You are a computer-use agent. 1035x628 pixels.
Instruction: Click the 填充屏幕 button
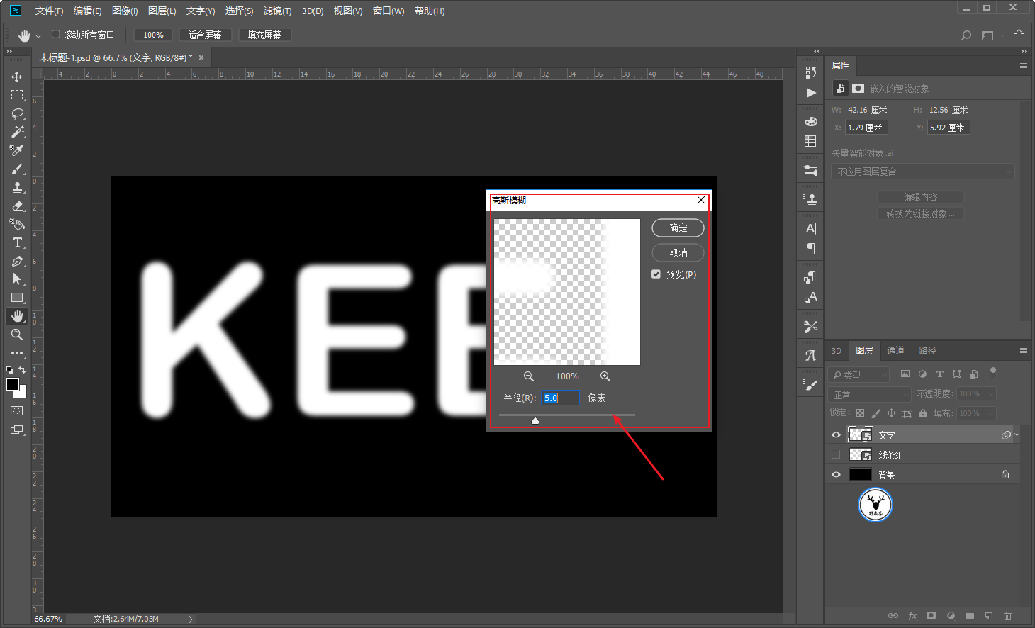(x=264, y=35)
